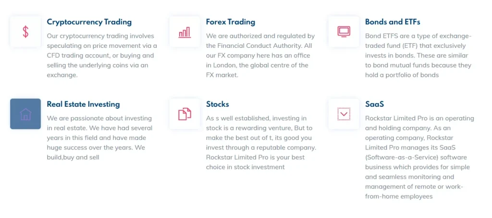492x218 pixels.
Task: Click the dollar sign Cryptocurrency Trading icon
Action: 25,32
